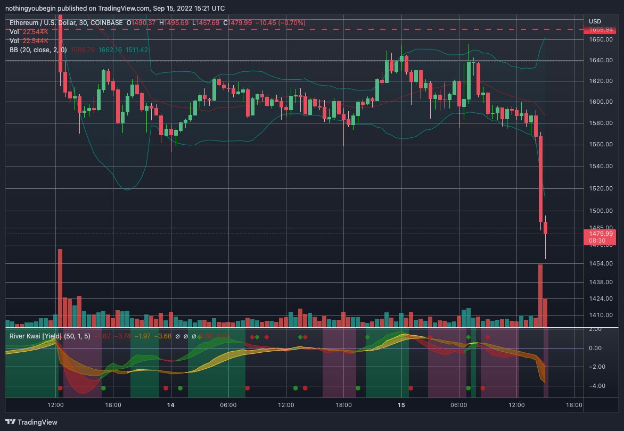Click the close value C1479.99 in legend
This screenshot has width=624, height=431.
(237, 23)
